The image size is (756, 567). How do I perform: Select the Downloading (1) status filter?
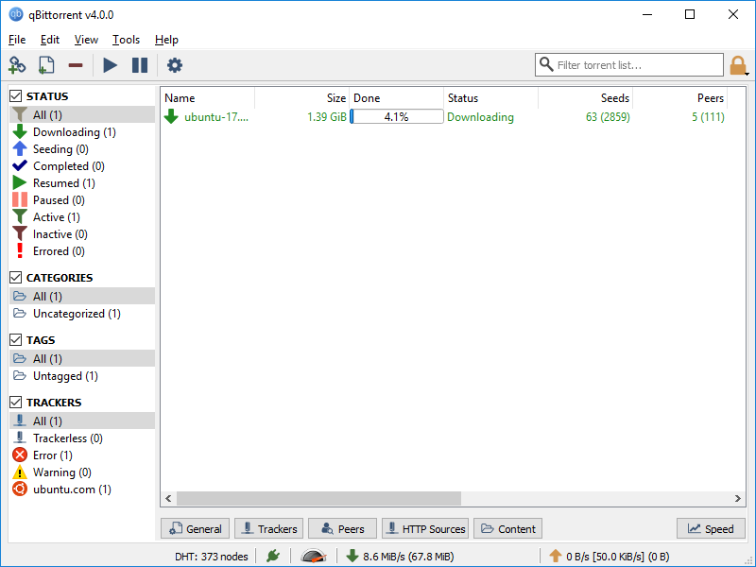pos(74,132)
